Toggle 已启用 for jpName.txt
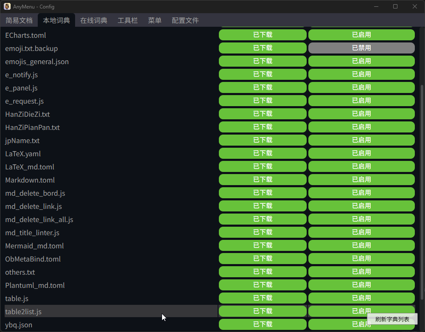The image size is (425, 332). point(361,140)
